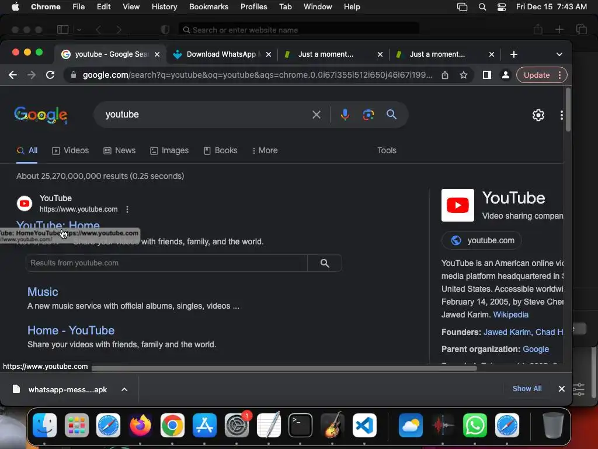Focus the Google youtube search box

pyautogui.click(x=206, y=115)
